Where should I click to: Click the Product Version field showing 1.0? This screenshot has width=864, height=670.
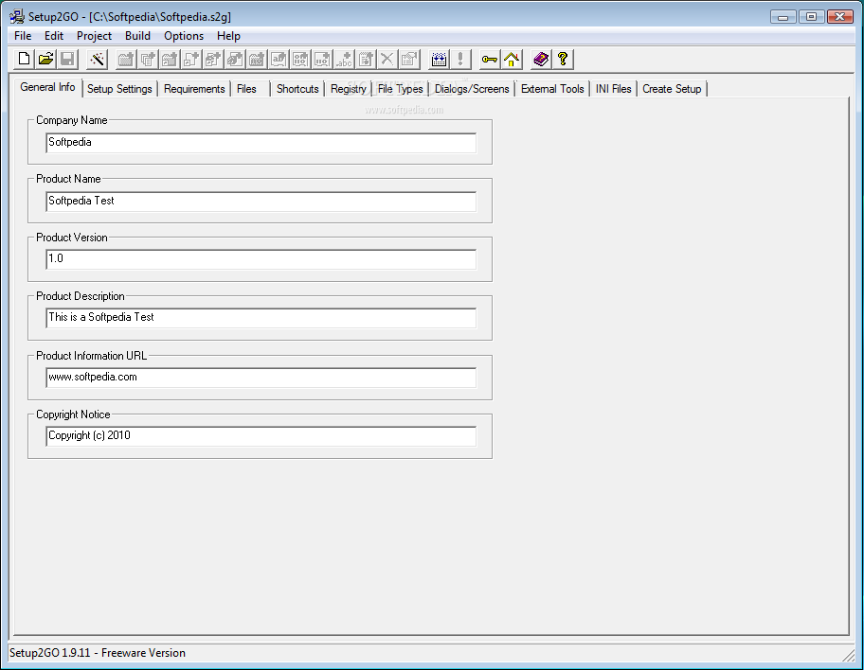261,259
